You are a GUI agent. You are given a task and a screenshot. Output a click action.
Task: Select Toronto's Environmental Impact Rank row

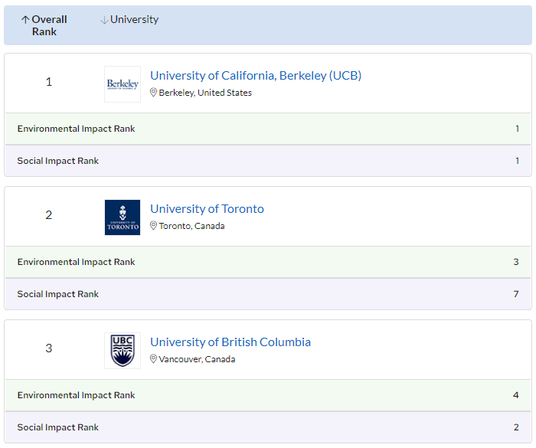tap(268, 262)
